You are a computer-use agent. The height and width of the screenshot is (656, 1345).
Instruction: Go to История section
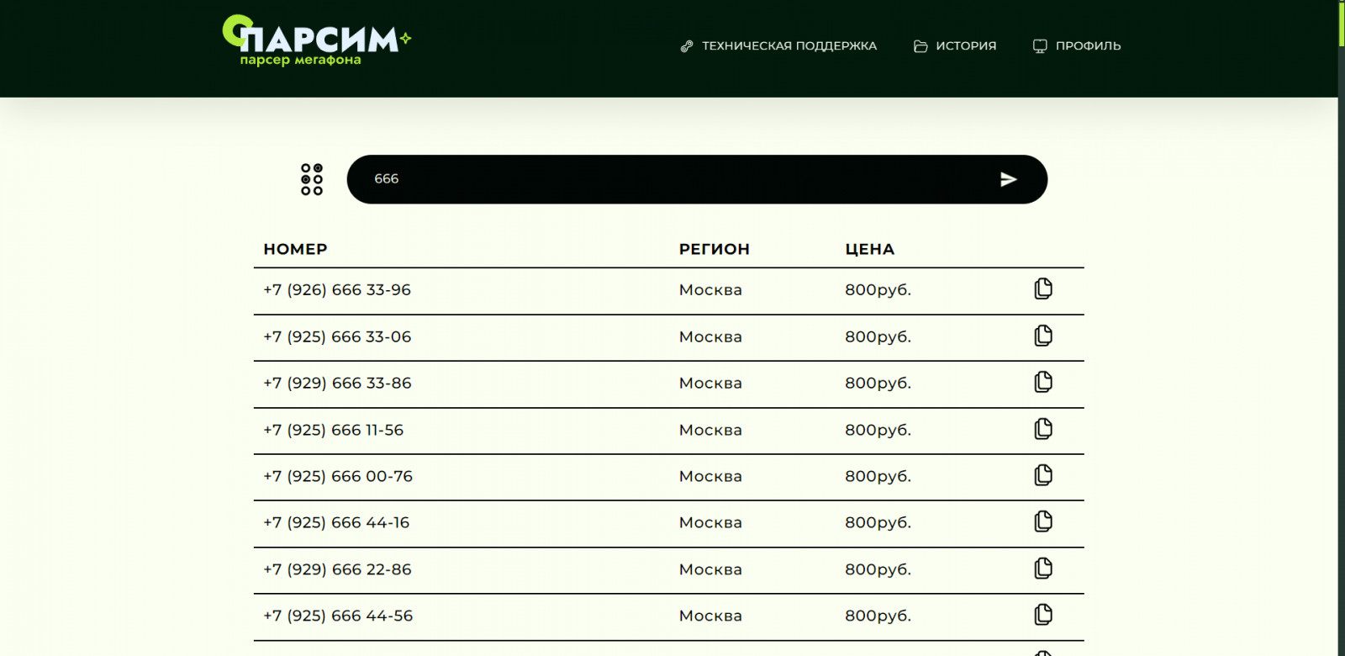click(x=955, y=46)
